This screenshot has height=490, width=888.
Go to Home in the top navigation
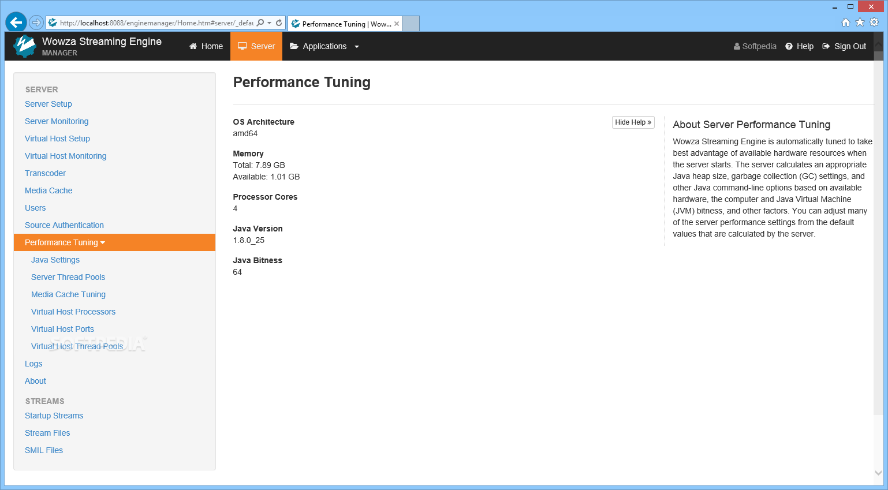pos(206,46)
